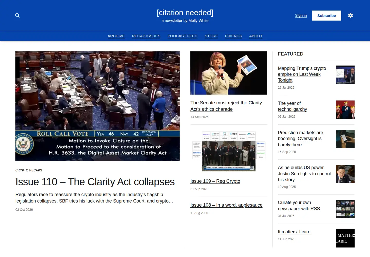Read Issue 110 – The Clarity Act collapses
The height and width of the screenshot is (257, 370).
point(95,182)
